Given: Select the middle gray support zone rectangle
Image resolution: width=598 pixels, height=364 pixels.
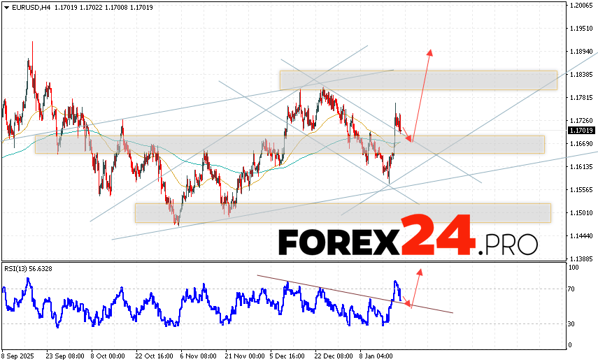Looking at the screenshot, I should click(289, 145).
